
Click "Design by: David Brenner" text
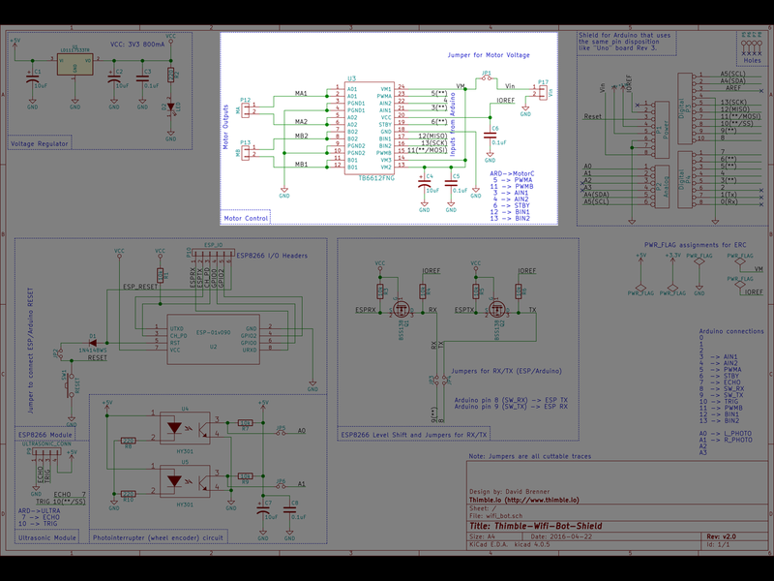pos(509,492)
